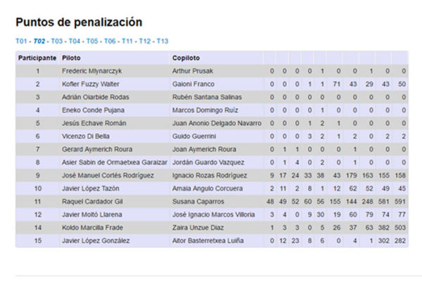Viewport: 422px width, 281px height.
Task: Switch to the T05 link
Action: 93,41
